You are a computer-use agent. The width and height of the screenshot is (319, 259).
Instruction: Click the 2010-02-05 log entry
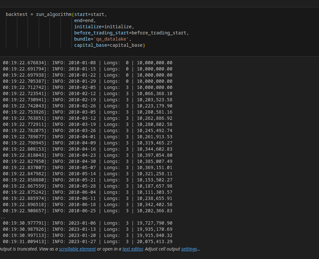88,87
